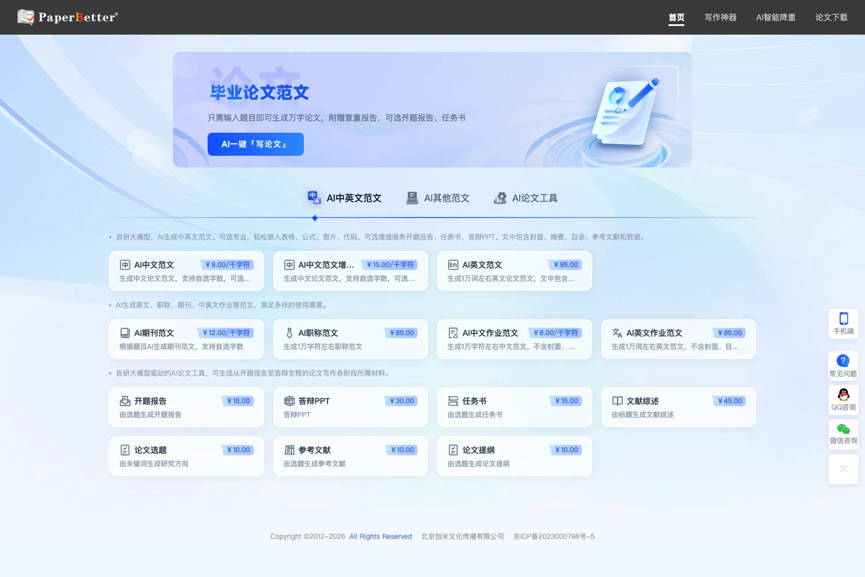Select the AI英文范文 card title
Image resolution: width=865 pixels, height=577 pixels.
[482, 265]
